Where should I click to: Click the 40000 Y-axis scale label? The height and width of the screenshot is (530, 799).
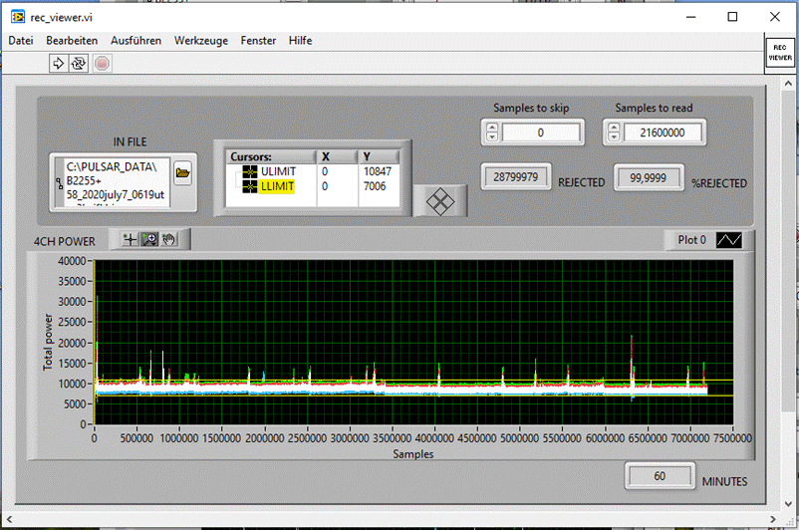[72, 261]
